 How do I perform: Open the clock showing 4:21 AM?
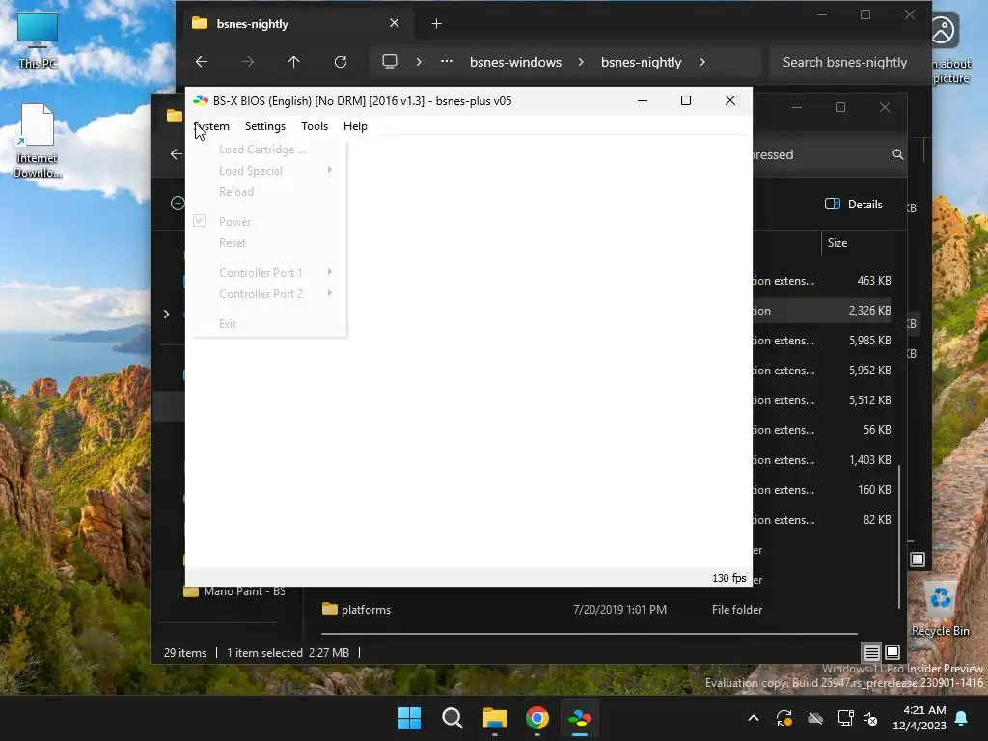pyautogui.click(x=919, y=718)
